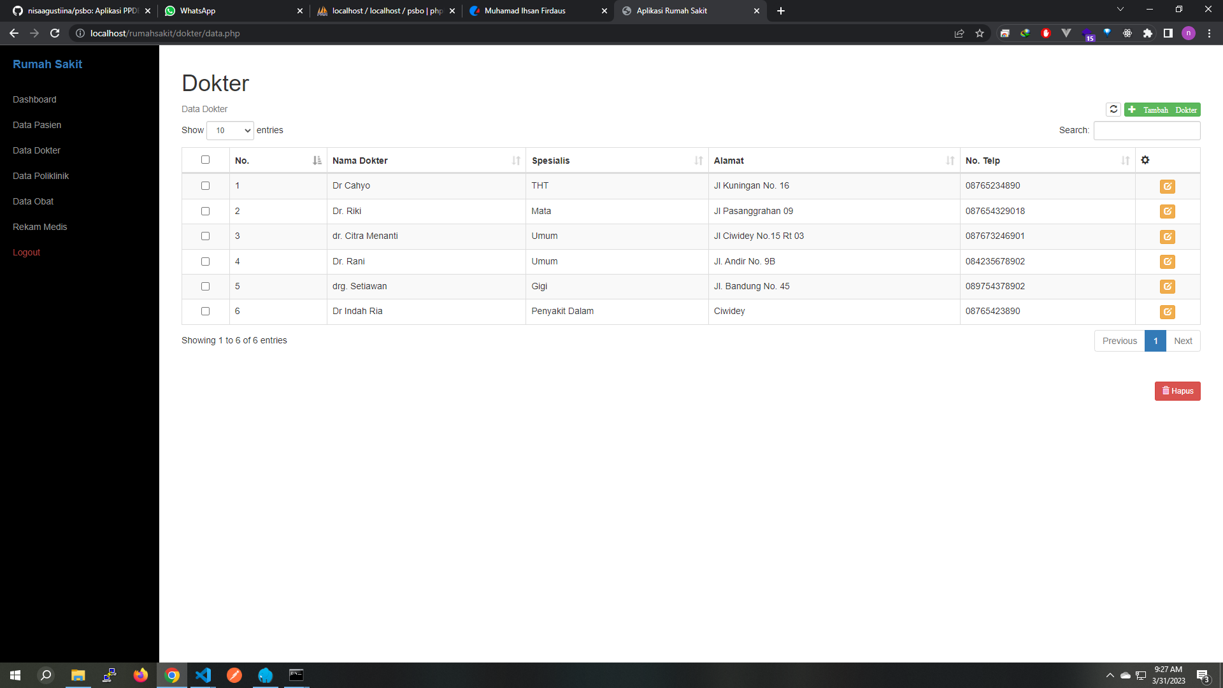Image resolution: width=1223 pixels, height=688 pixels.
Task: Click the browser address bar URL
Action: pyautogui.click(x=165, y=33)
